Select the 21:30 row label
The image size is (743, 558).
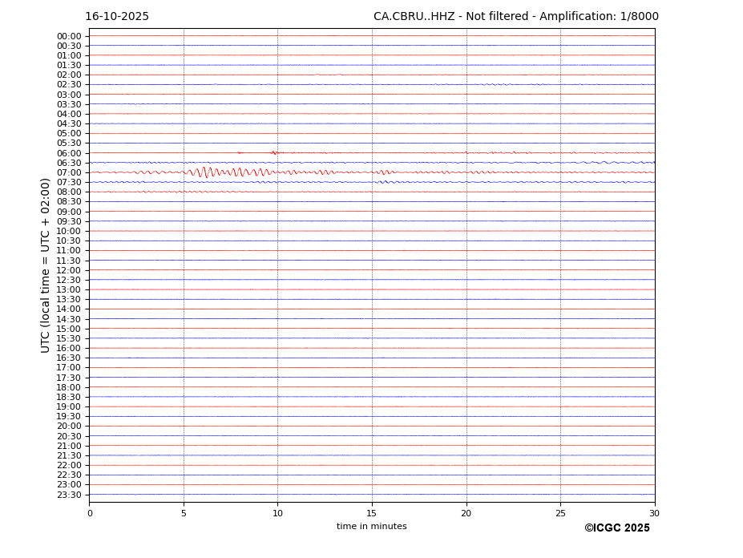coord(69,455)
